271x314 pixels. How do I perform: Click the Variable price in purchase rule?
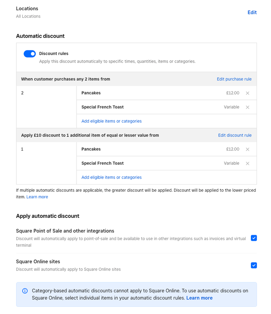[231, 107]
